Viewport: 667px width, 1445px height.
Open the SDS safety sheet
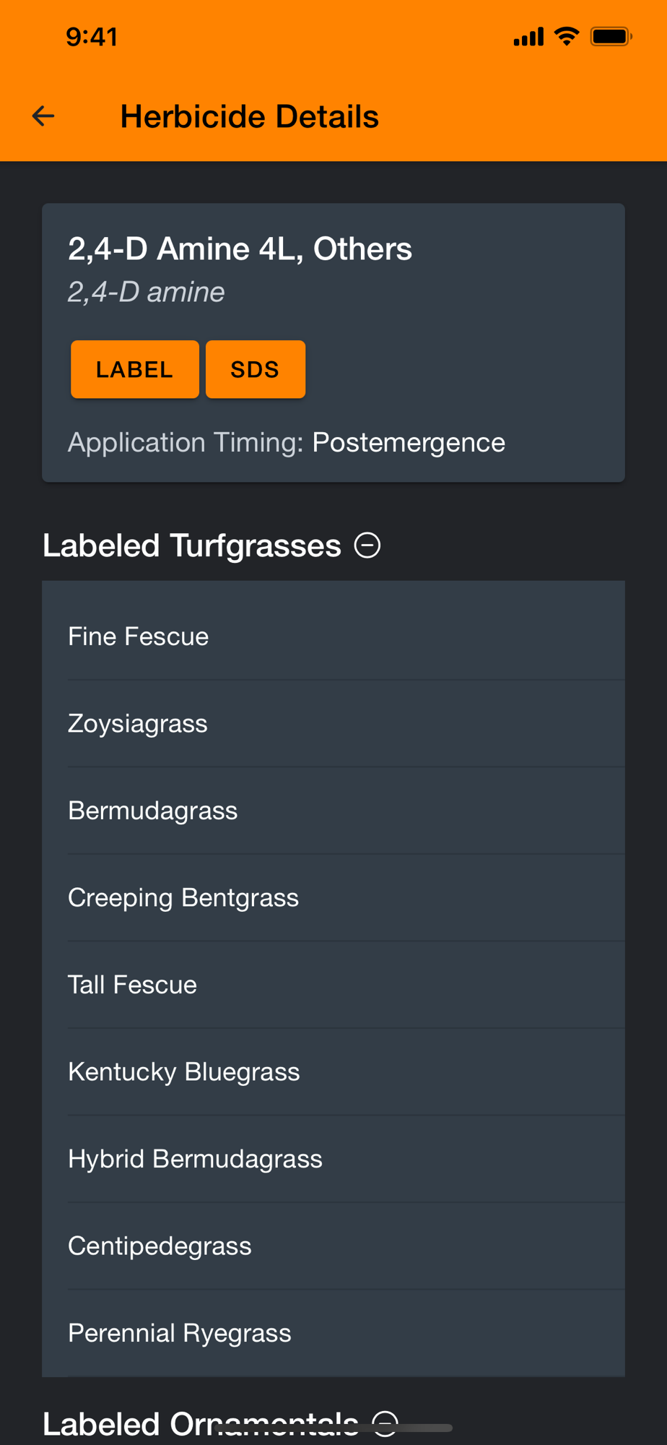click(x=255, y=369)
